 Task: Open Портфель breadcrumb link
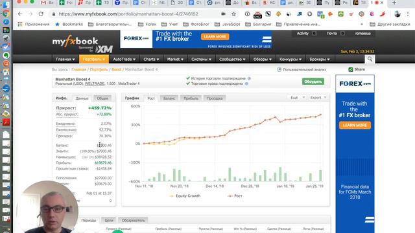coord(99,69)
